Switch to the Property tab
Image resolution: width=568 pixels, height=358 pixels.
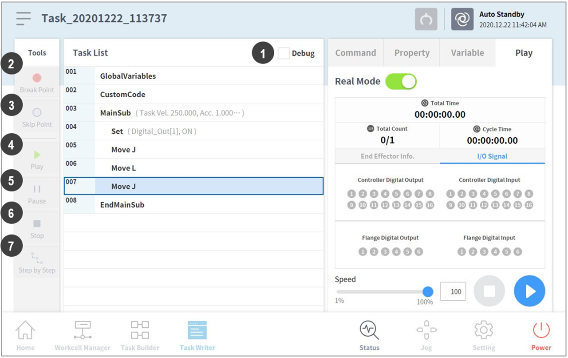pos(412,53)
